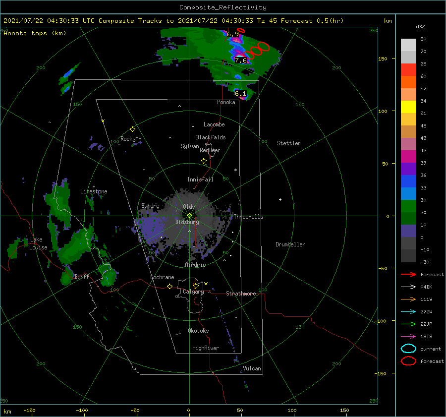Select the 30 dBZ light blue swatch

click(408, 193)
